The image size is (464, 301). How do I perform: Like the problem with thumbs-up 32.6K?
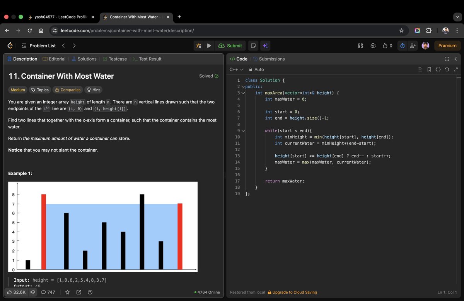pyautogui.click(x=16, y=293)
